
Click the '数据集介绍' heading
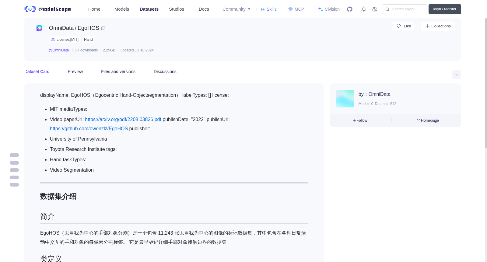click(58, 196)
